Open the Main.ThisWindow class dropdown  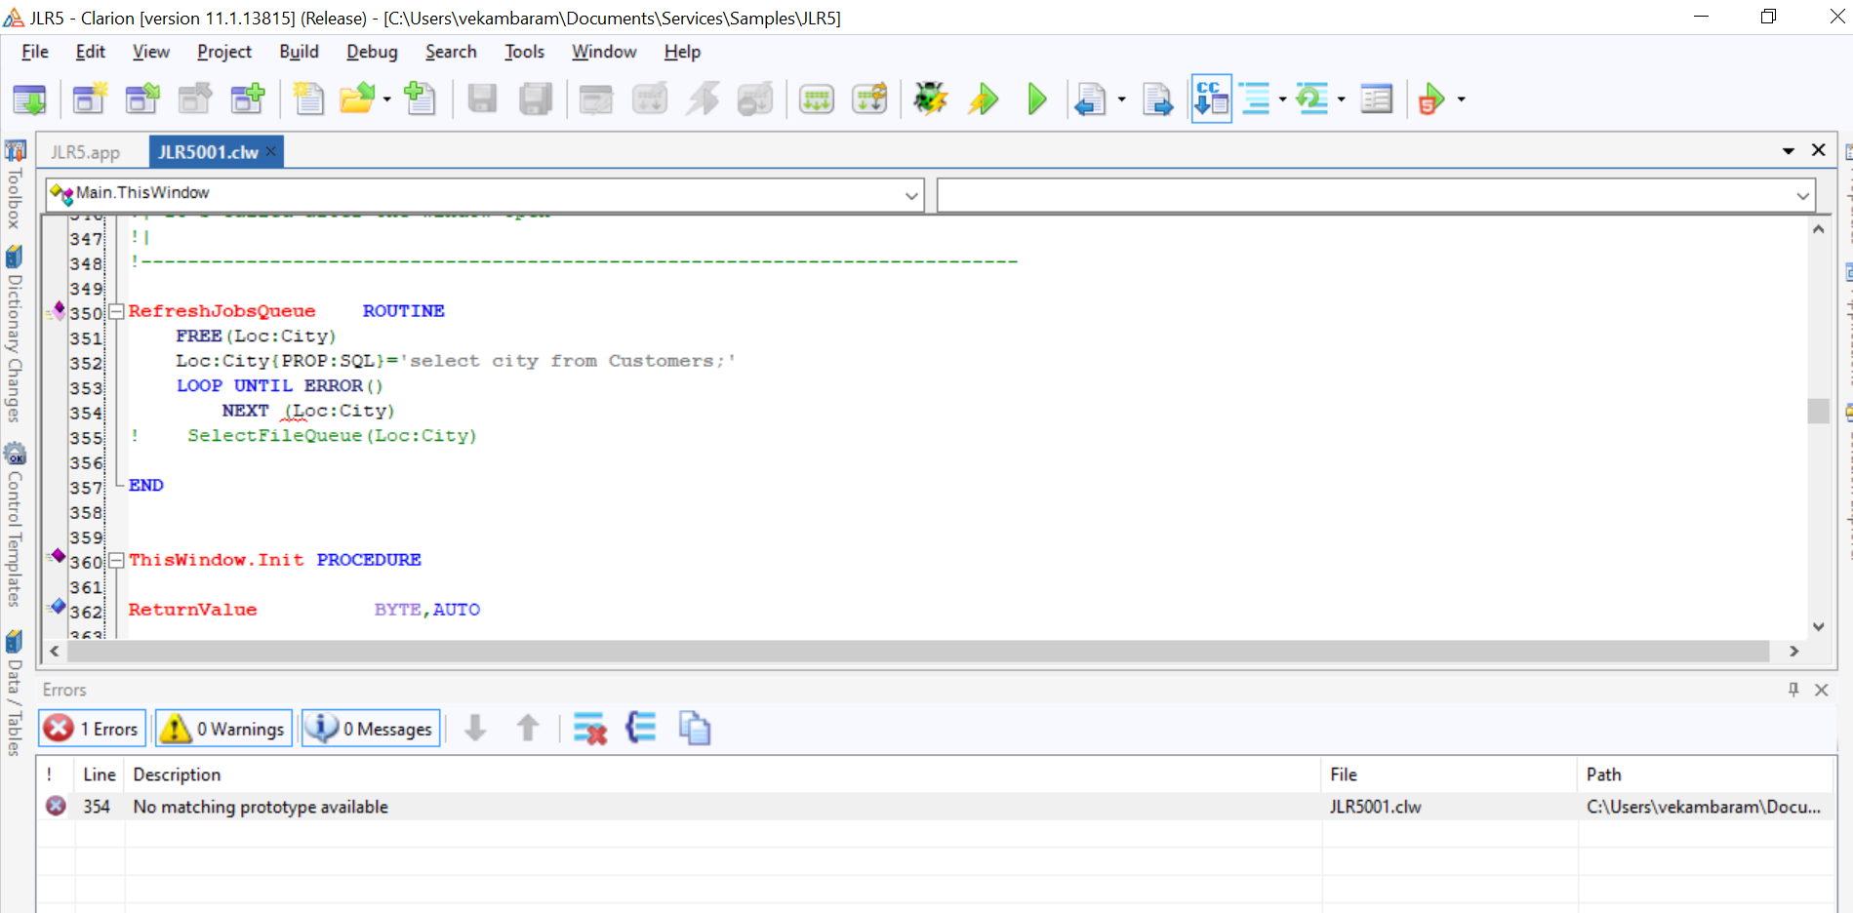click(x=910, y=195)
